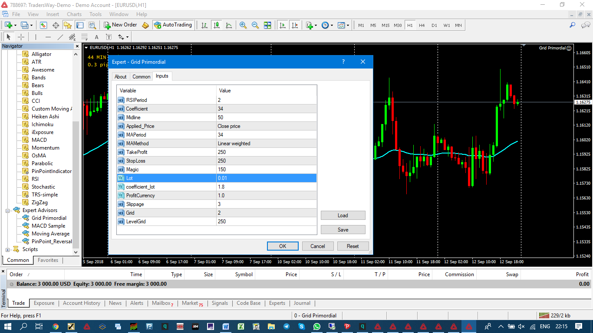This screenshot has height=333, width=593.
Task: Select the equidistant channel tool
Action: point(72,37)
